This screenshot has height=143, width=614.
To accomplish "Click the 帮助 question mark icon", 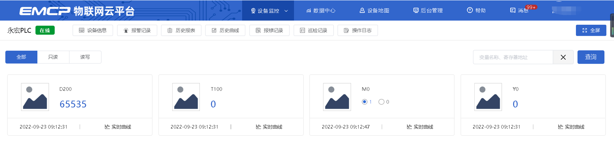I will pyautogui.click(x=470, y=10).
